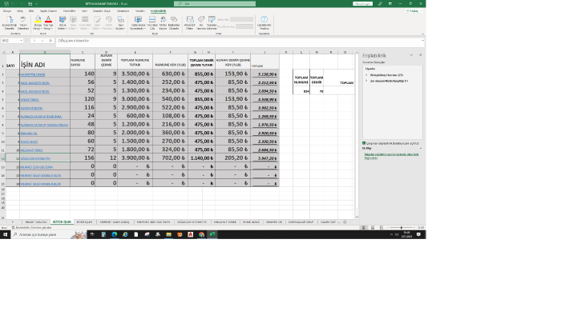This screenshot has width=561, height=315.
Task: Switch to Normal view in status bar
Action: [364, 227]
